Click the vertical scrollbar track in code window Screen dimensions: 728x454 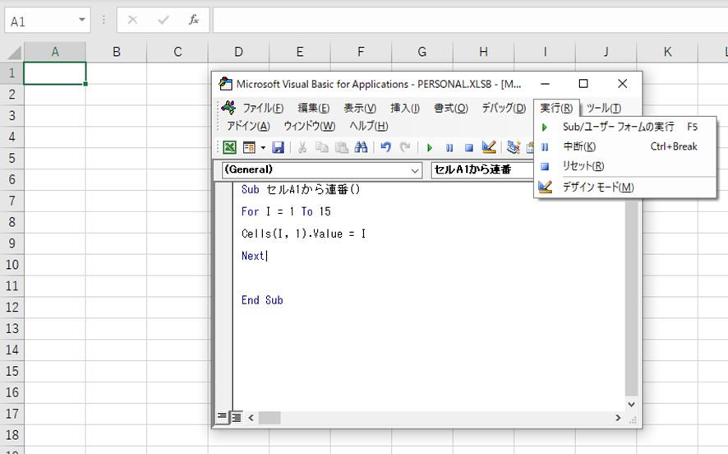[x=631, y=298]
